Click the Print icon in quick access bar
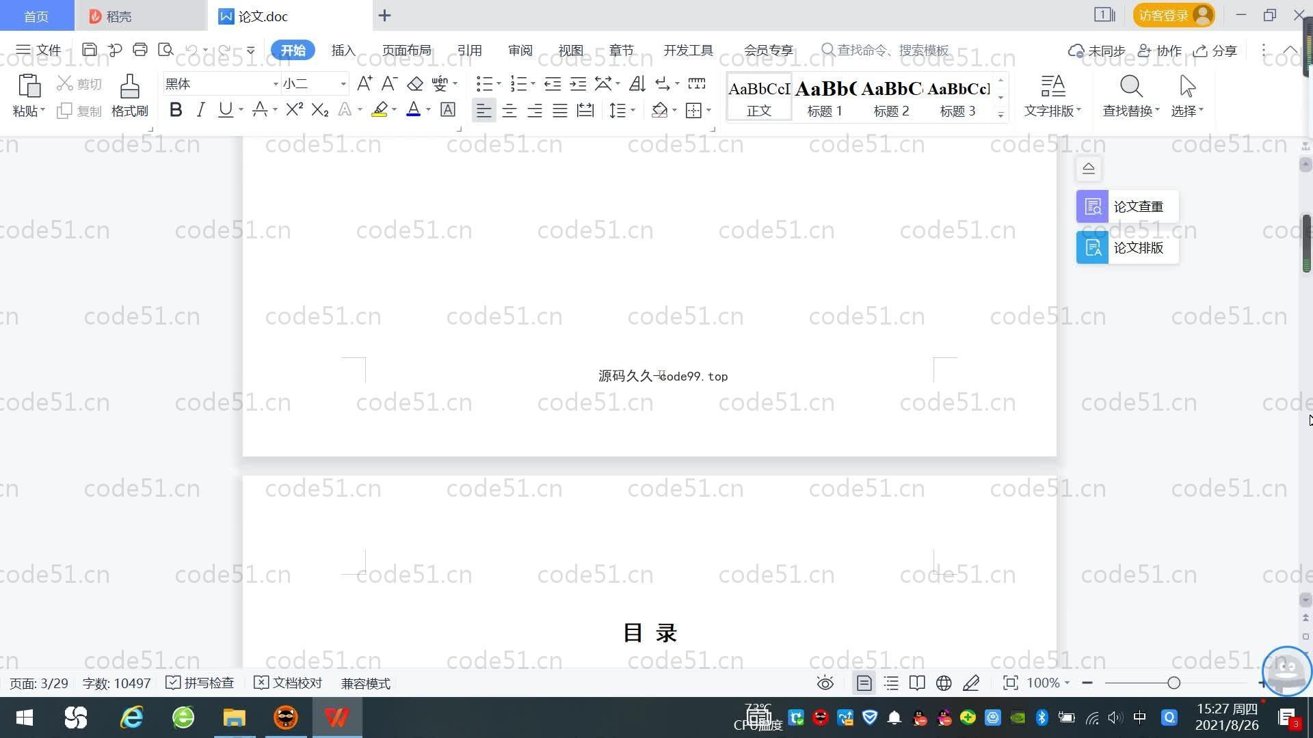This screenshot has width=1313, height=738. pyautogui.click(x=140, y=50)
